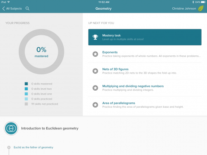Tap the back chevron beside All Subjects
This screenshot has height=155, width=207.
coord(3,9)
